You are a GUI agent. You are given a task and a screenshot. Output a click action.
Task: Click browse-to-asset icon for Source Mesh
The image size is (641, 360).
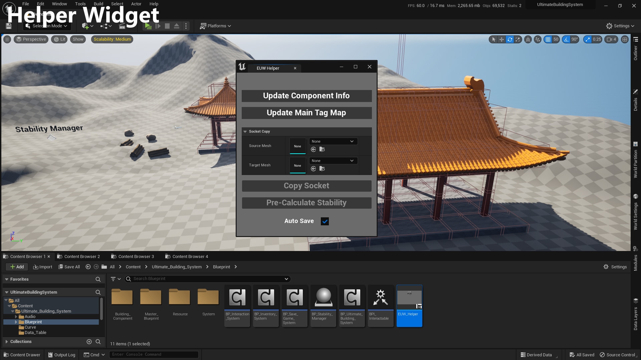[322, 149]
